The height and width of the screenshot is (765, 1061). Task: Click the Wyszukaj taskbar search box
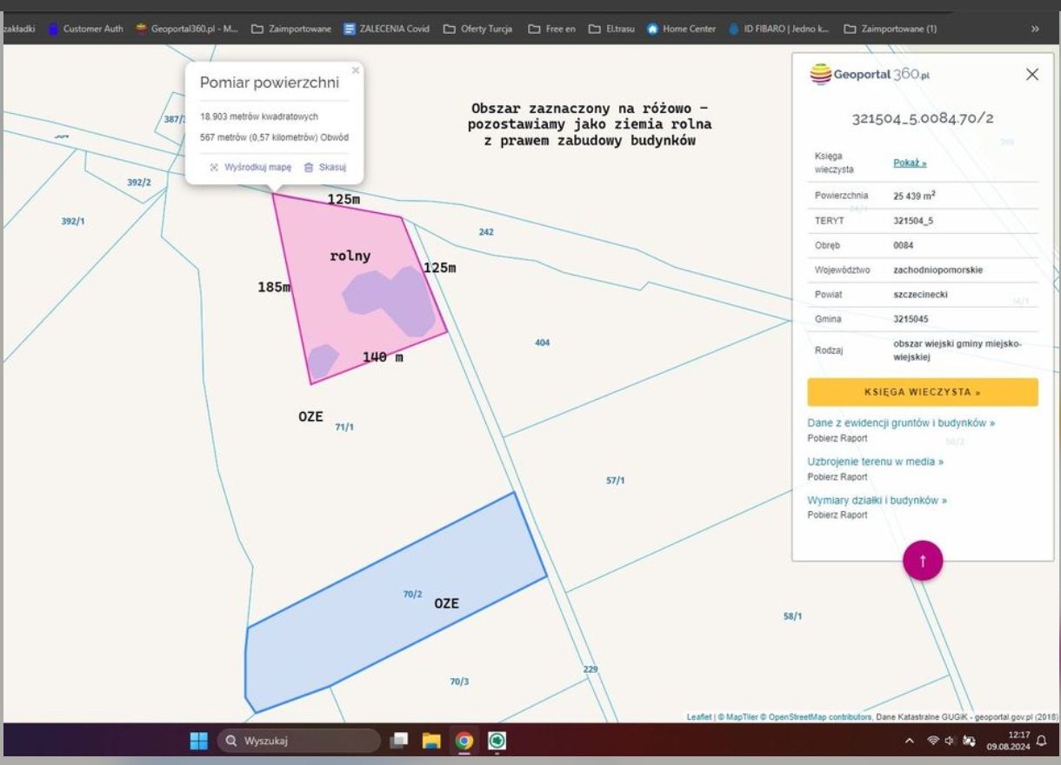click(x=298, y=741)
